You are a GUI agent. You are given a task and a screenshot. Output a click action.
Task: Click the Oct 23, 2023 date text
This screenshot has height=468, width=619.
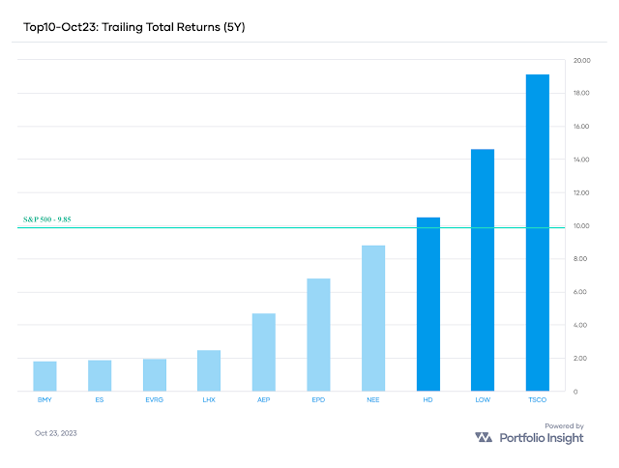click(x=55, y=432)
